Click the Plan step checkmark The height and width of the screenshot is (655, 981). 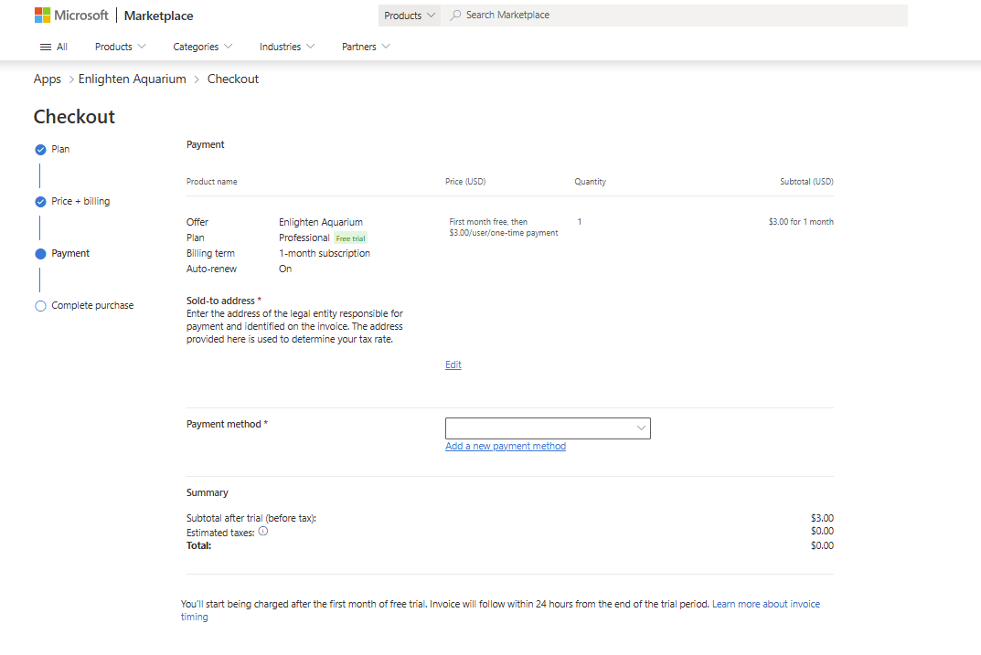click(39, 149)
